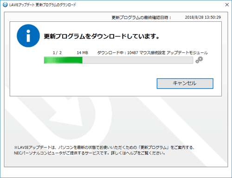
Task: Click the 更新プログラムの最終確認日時 label
Action: [141, 18]
